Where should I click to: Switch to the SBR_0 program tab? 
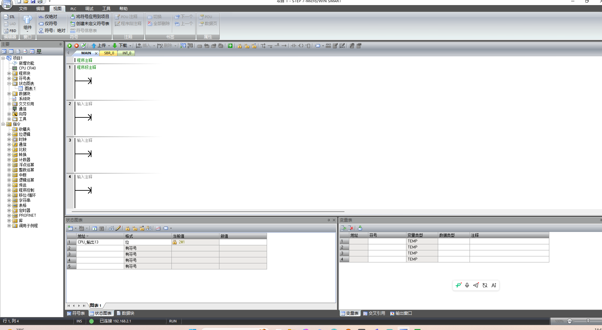pos(109,53)
